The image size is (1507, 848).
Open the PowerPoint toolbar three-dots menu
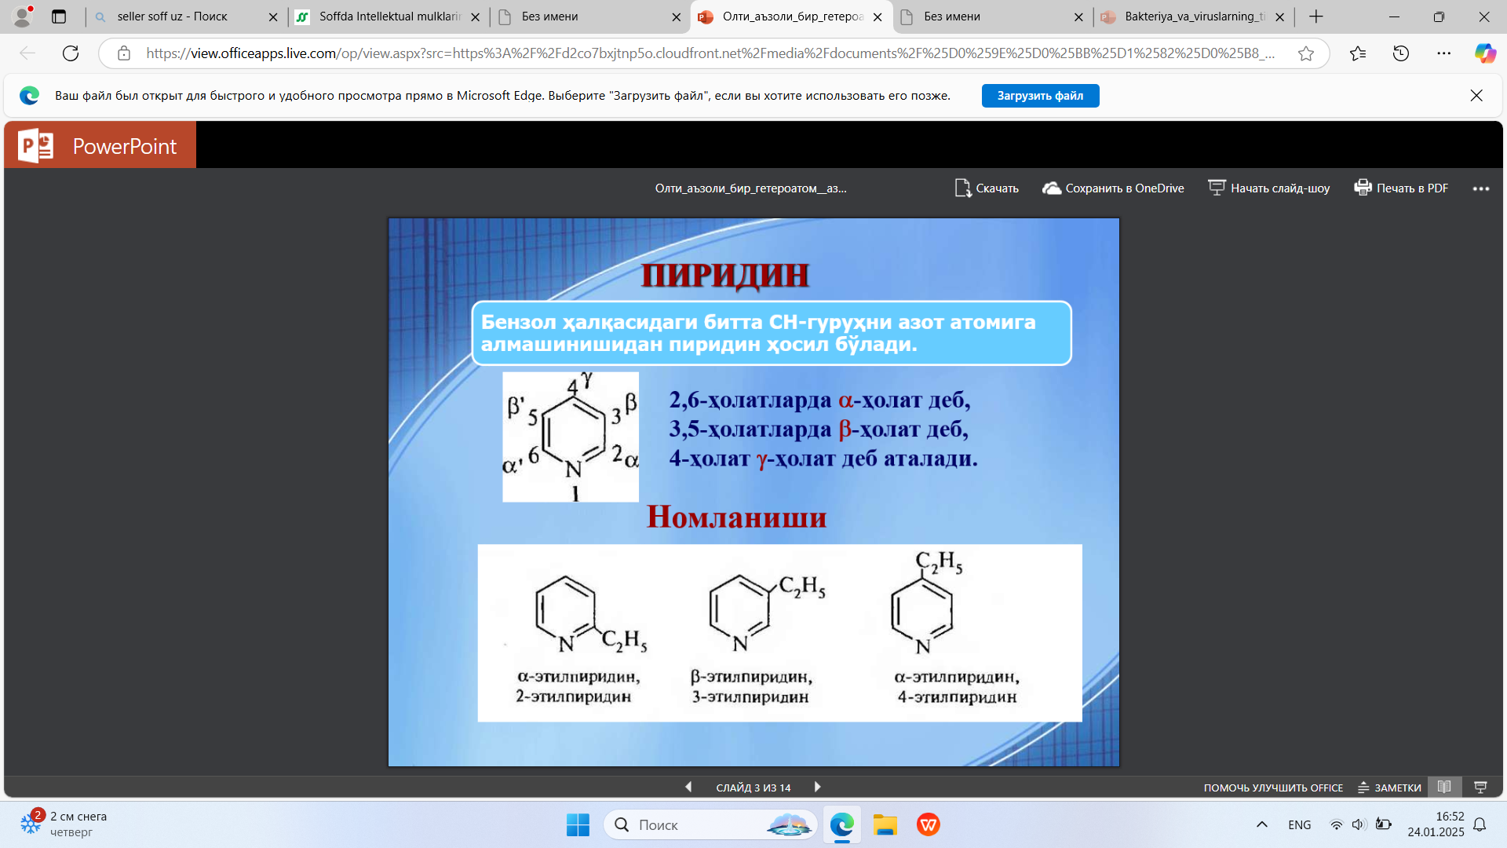click(1480, 189)
